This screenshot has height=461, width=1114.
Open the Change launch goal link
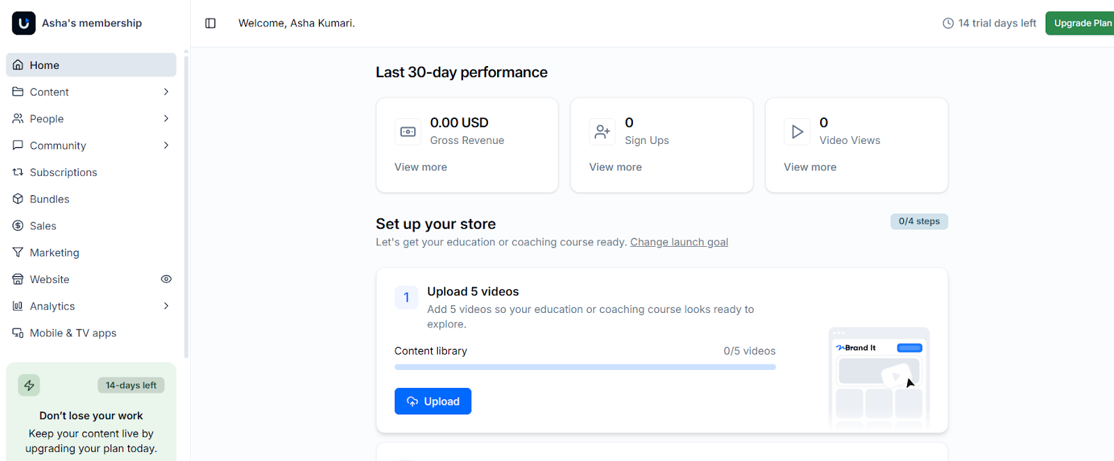[x=679, y=242]
